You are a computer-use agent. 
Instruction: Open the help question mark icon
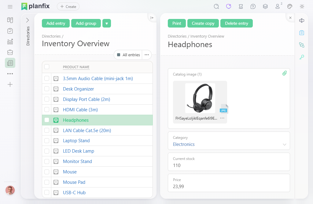pyautogui.click(x=253, y=7)
